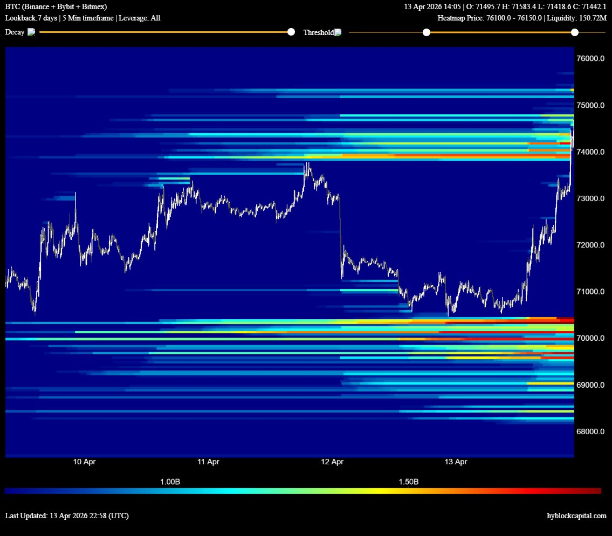The height and width of the screenshot is (536, 612).
Task: Click the 13 Apr date label
Action: pyautogui.click(x=456, y=462)
